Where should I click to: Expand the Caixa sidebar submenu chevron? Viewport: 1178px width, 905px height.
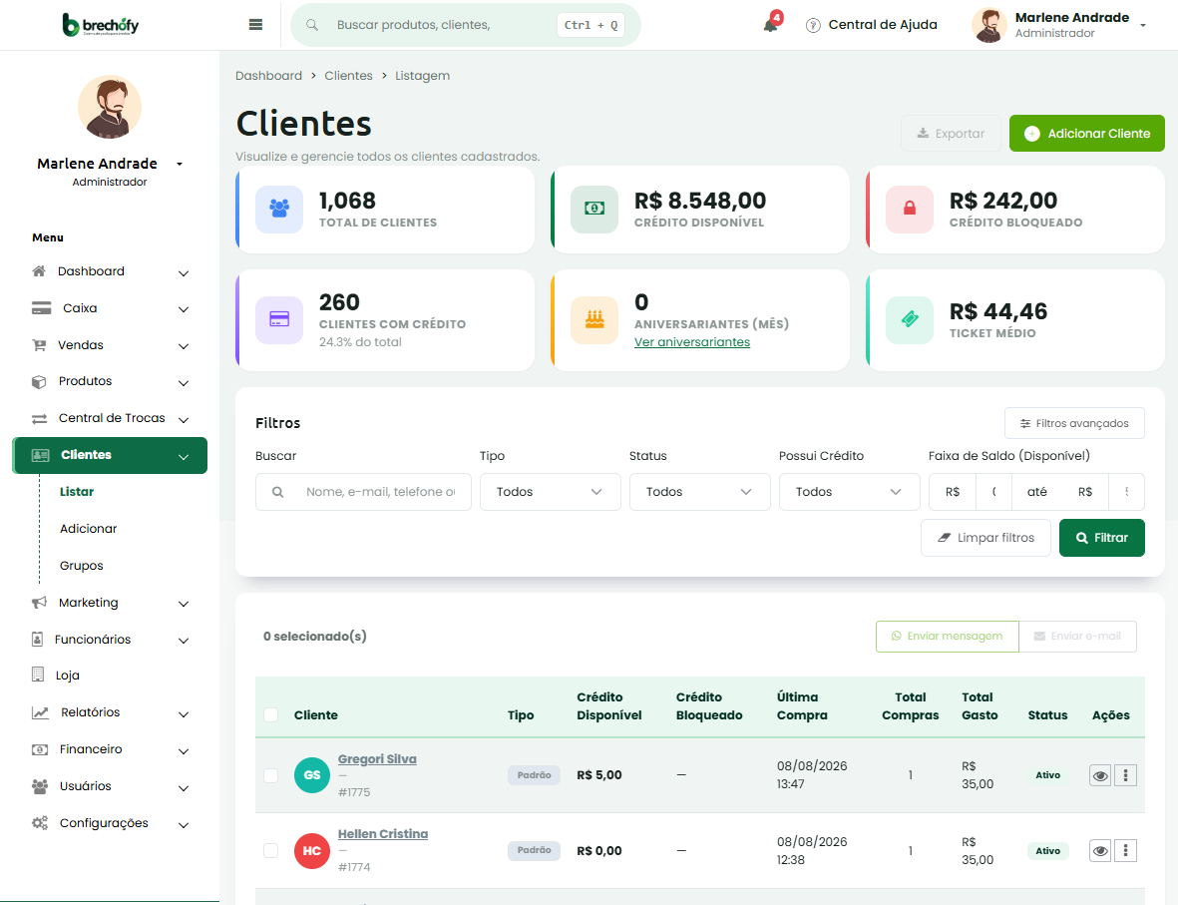pyautogui.click(x=184, y=309)
